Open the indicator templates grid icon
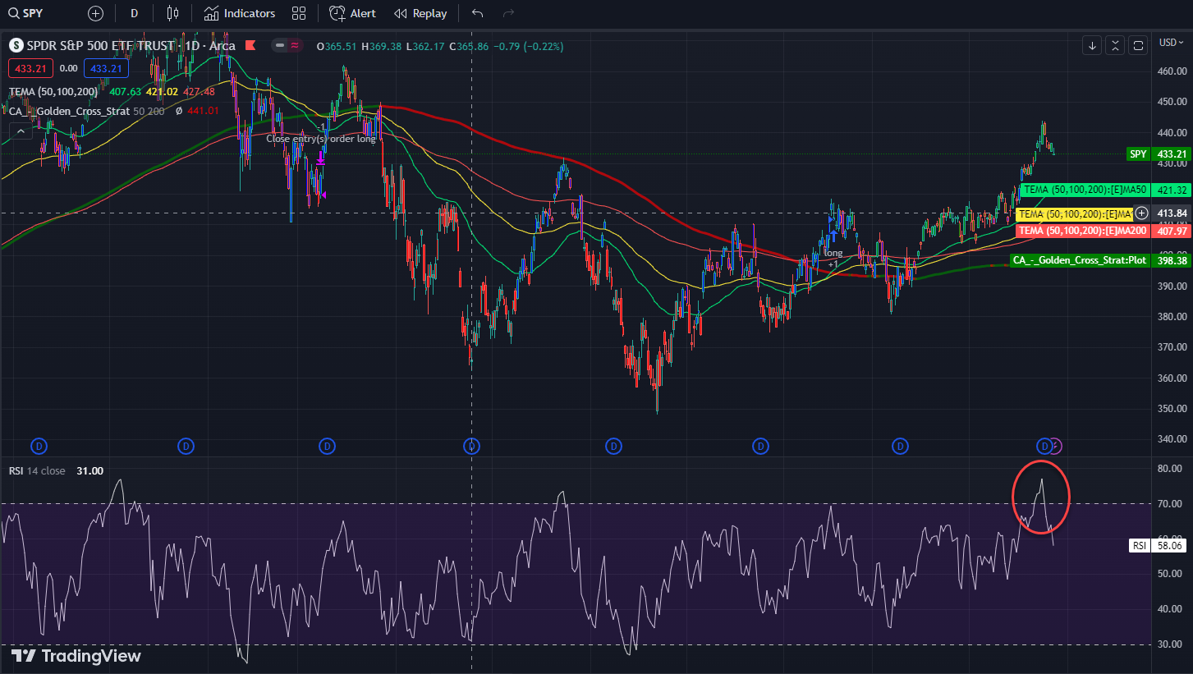 click(299, 13)
